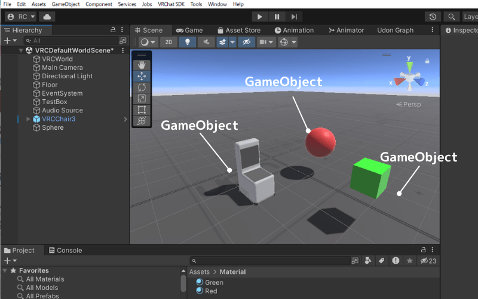Toggle scene lighting bulb
Image resolution: width=478 pixels, height=299 pixels.
point(188,42)
